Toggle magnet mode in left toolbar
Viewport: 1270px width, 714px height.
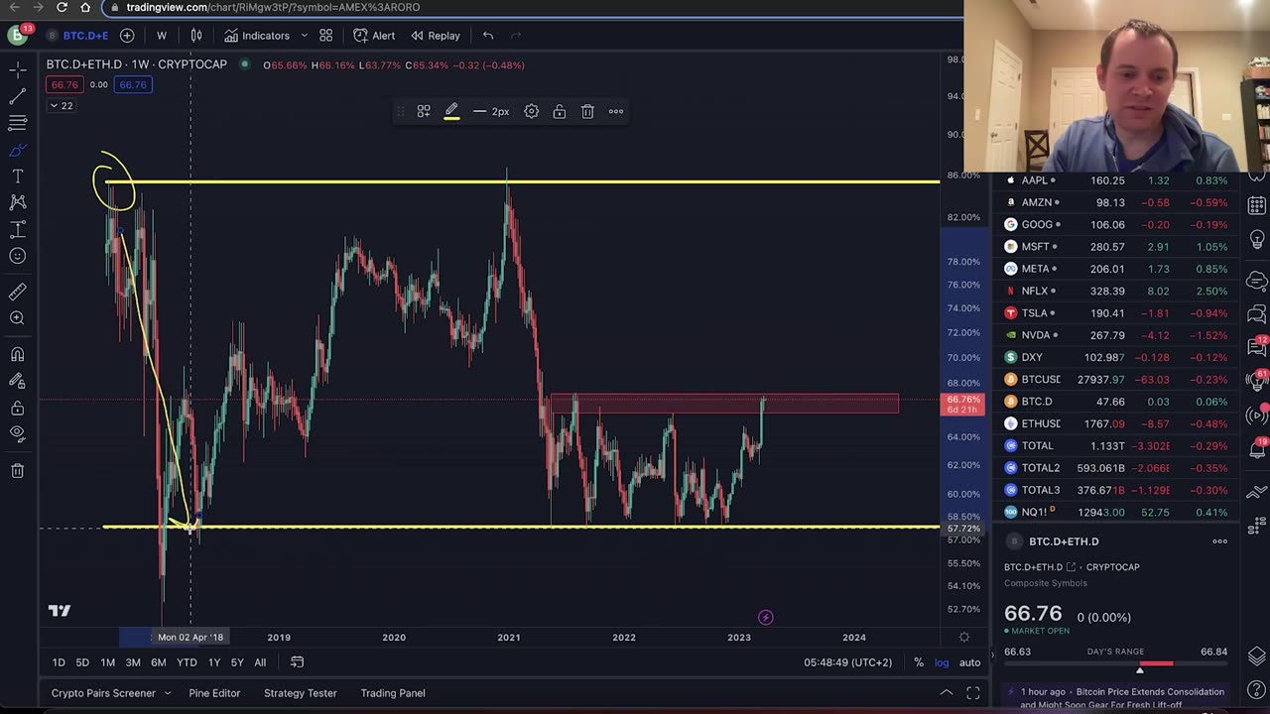coord(17,354)
